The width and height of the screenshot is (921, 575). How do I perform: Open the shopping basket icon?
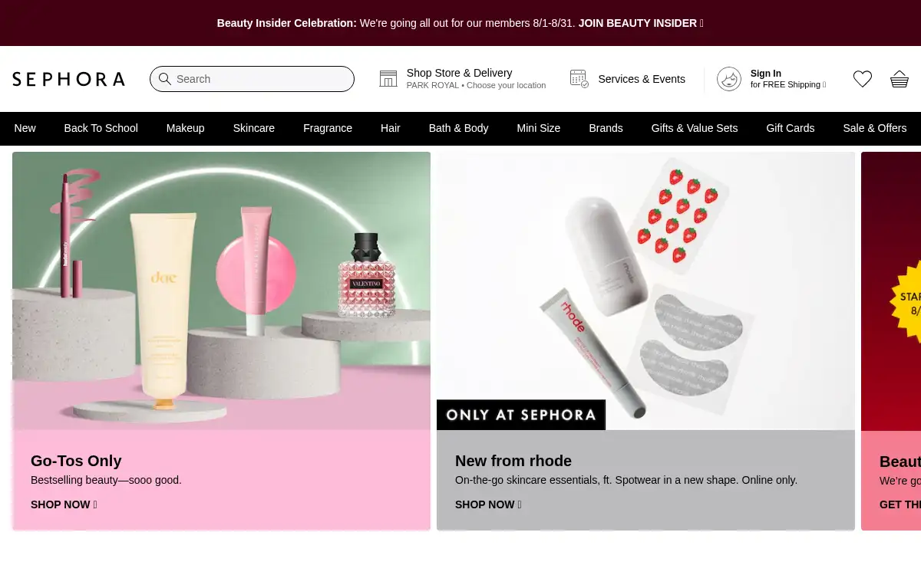point(900,79)
